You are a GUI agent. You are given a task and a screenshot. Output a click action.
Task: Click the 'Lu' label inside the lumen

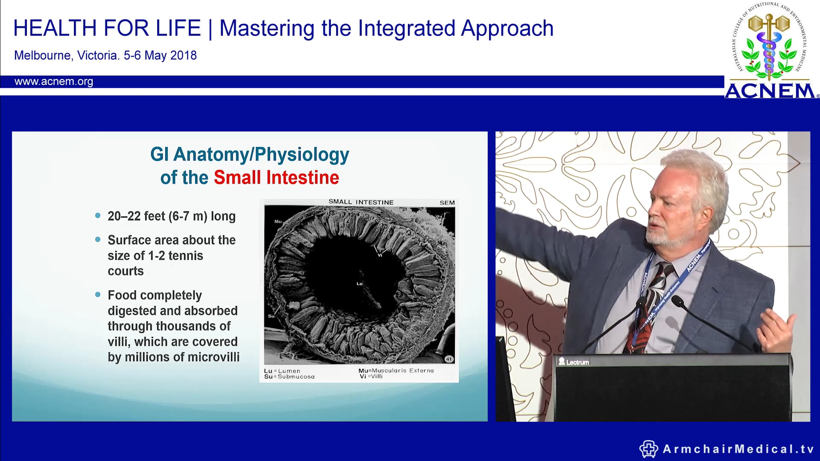(x=359, y=284)
